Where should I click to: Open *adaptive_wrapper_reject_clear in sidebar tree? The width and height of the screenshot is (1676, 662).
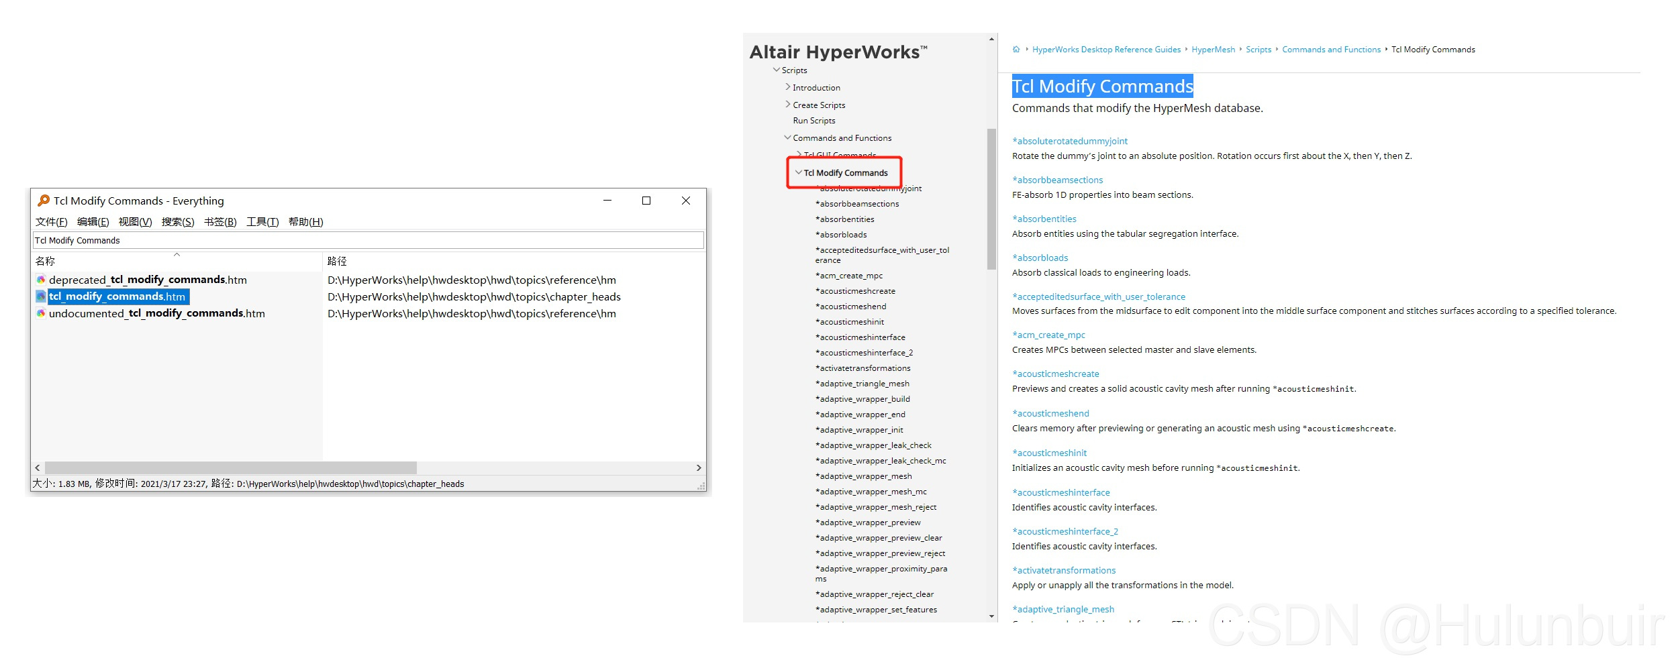click(x=875, y=594)
